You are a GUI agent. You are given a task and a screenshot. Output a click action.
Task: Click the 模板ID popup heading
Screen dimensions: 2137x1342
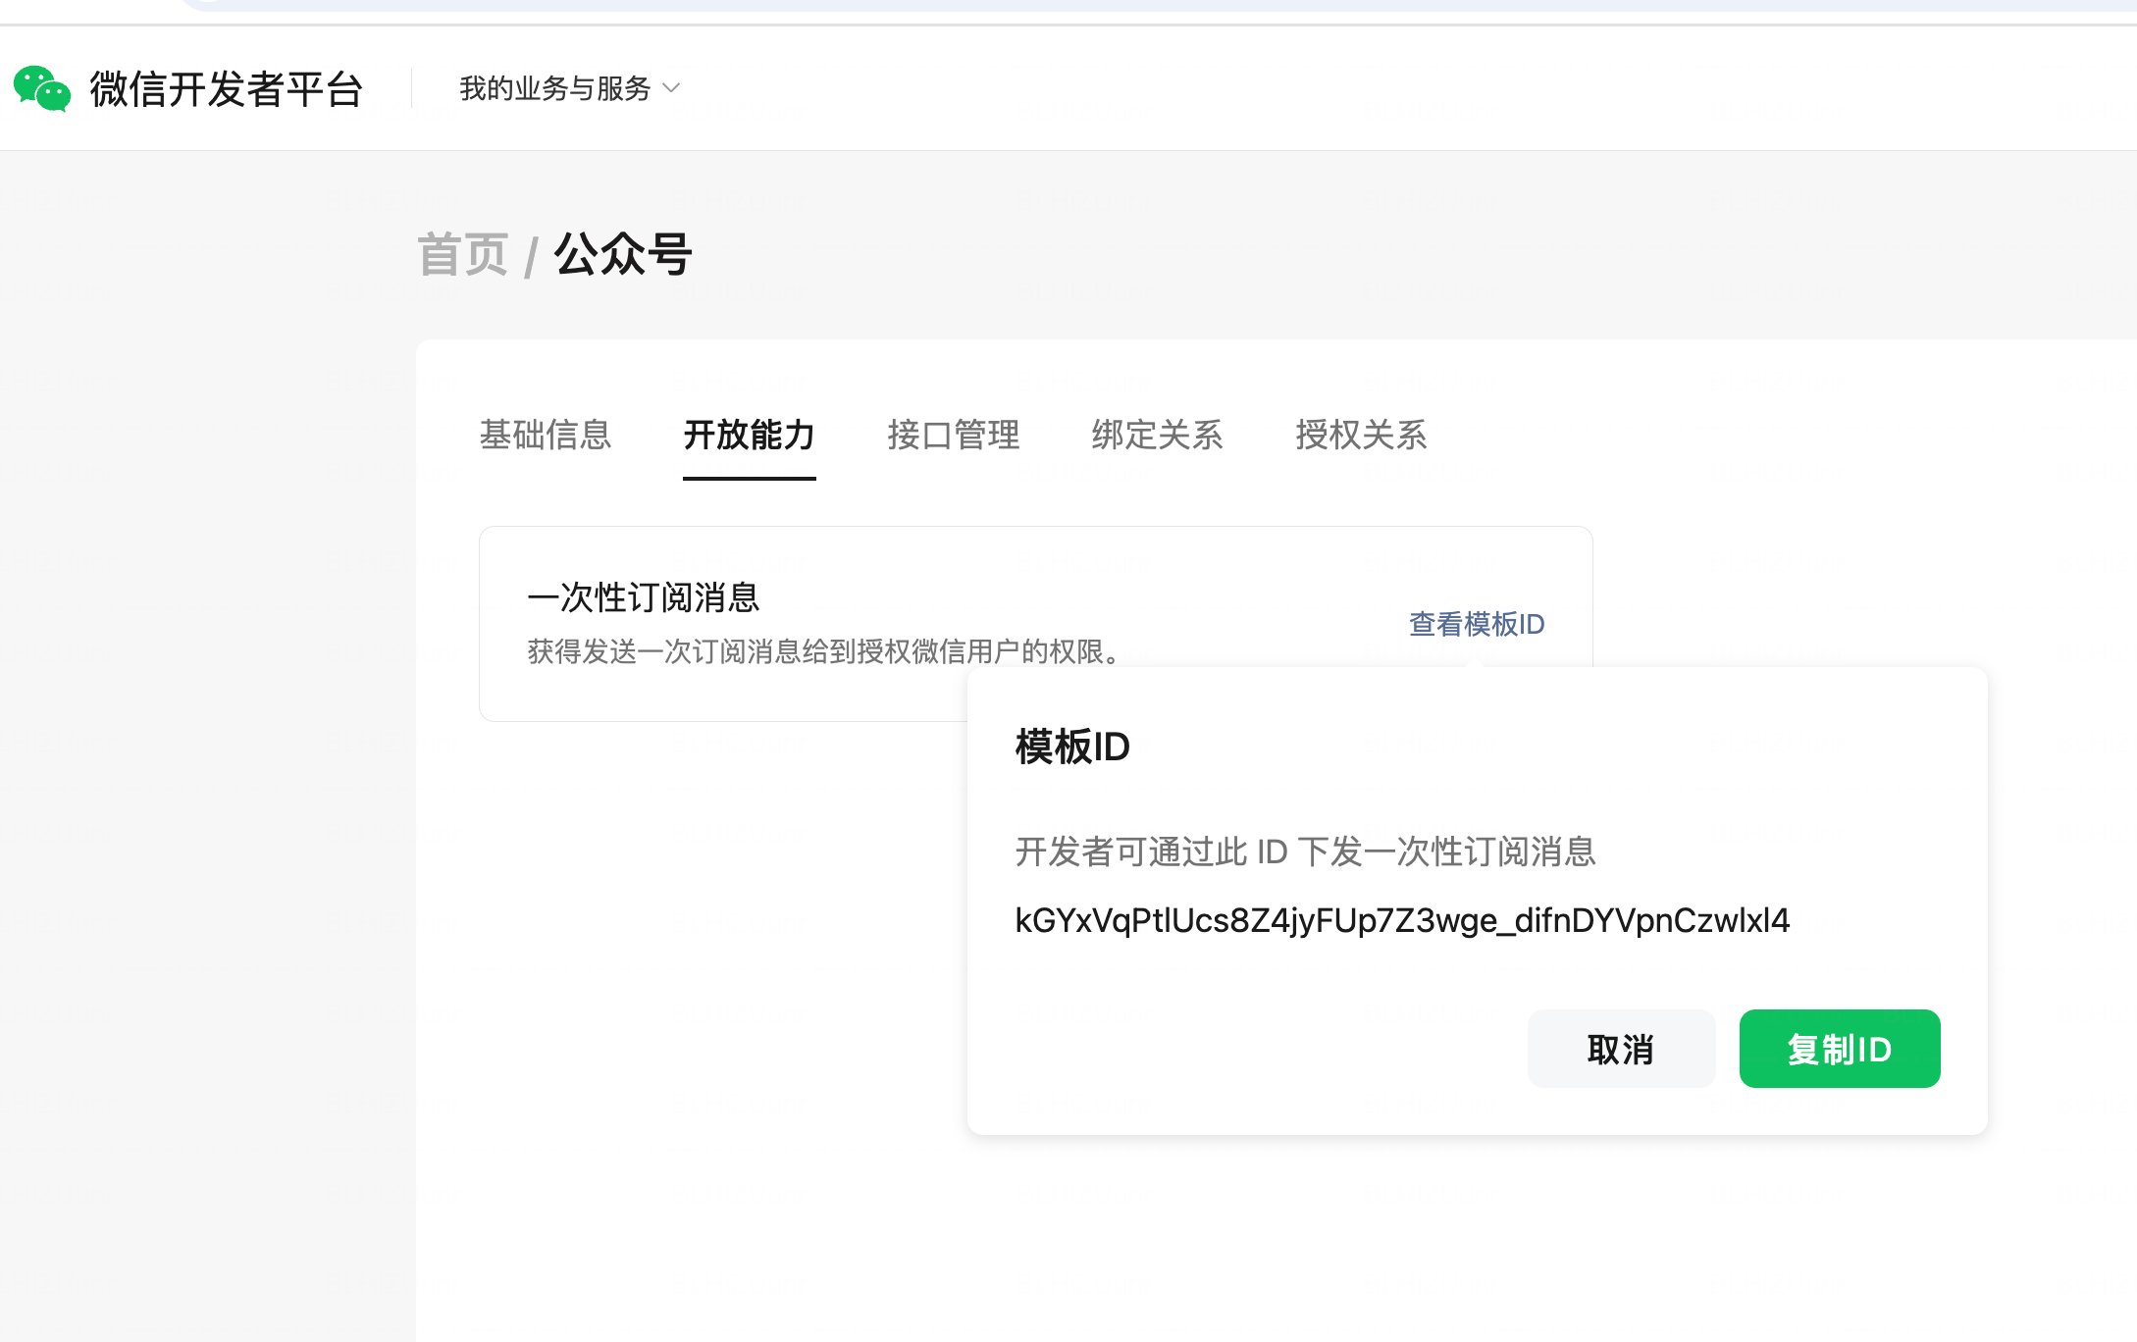pos(1072,748)
